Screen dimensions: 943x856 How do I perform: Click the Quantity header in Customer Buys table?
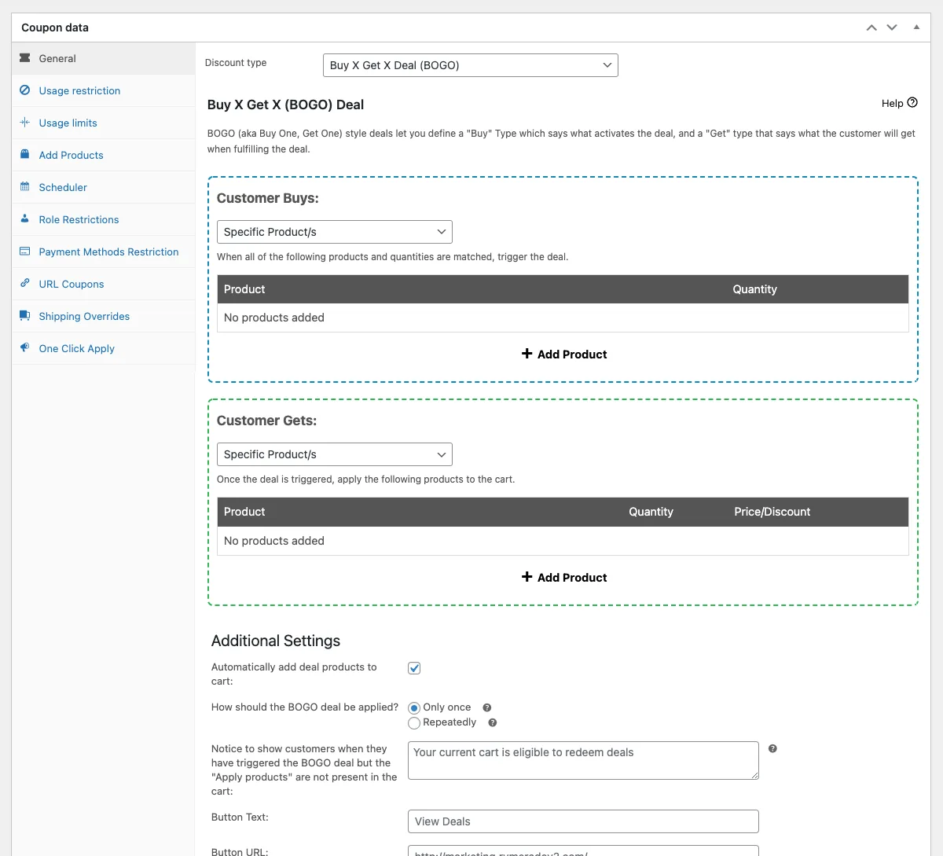point(755,289)
